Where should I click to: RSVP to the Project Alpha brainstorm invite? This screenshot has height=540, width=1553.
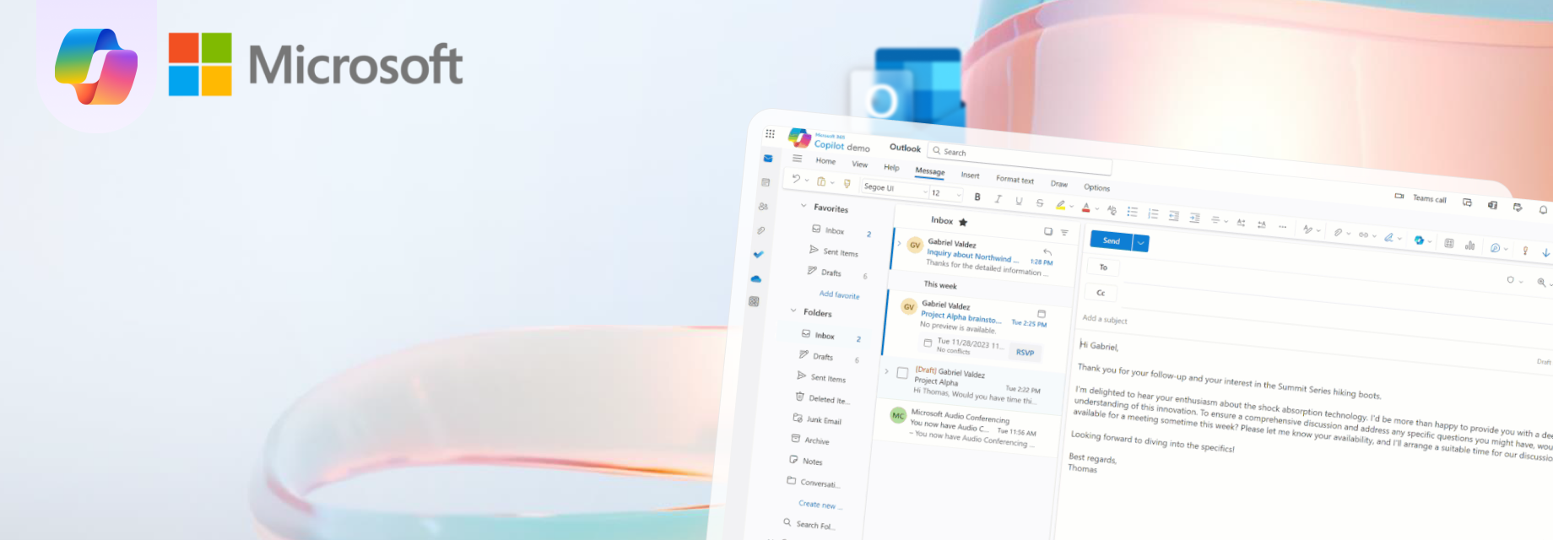coord(1025,353)
